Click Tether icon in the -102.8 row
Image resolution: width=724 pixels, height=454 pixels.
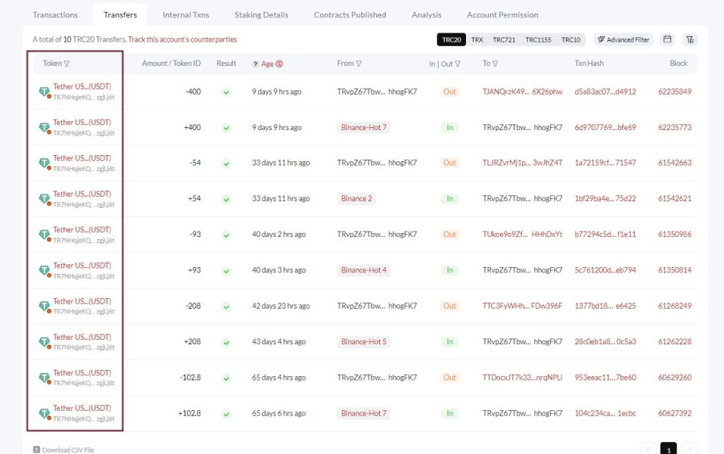[x=45, y=378]
